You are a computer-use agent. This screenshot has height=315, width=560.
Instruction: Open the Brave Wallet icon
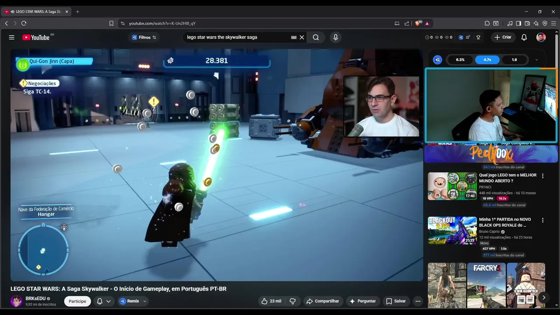pos(527,23)
